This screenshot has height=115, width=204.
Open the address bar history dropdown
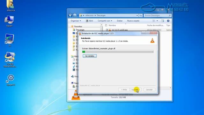(137, 15)
